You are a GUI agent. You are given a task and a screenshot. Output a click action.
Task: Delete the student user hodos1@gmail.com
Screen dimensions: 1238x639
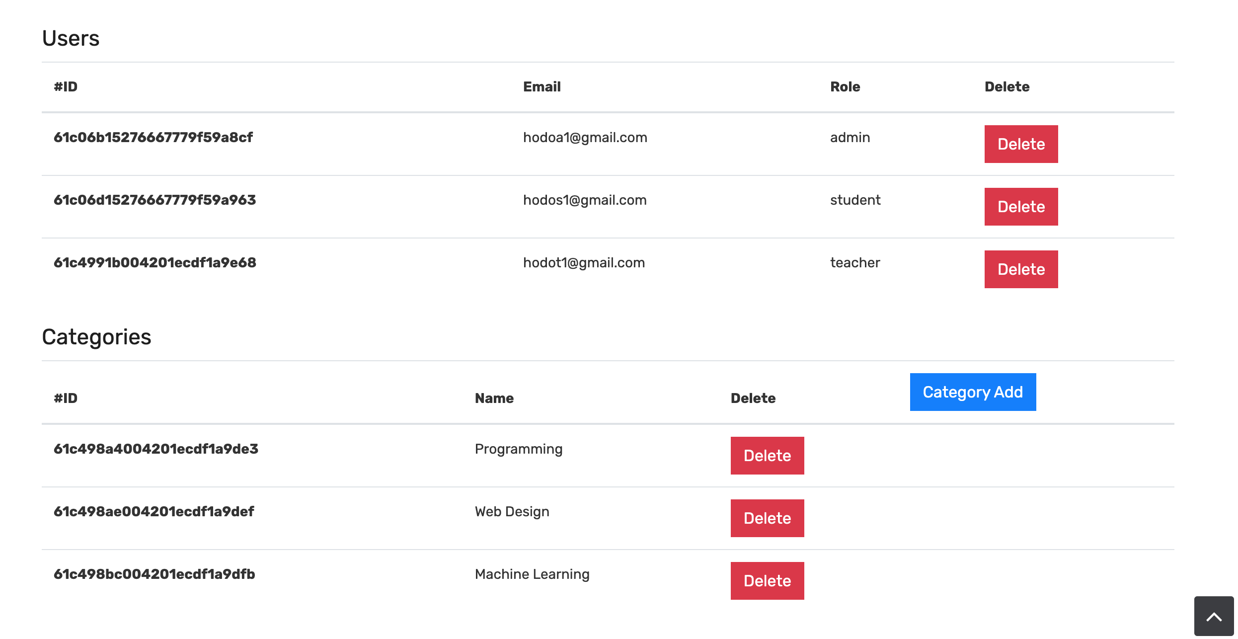click(1020, 207)
